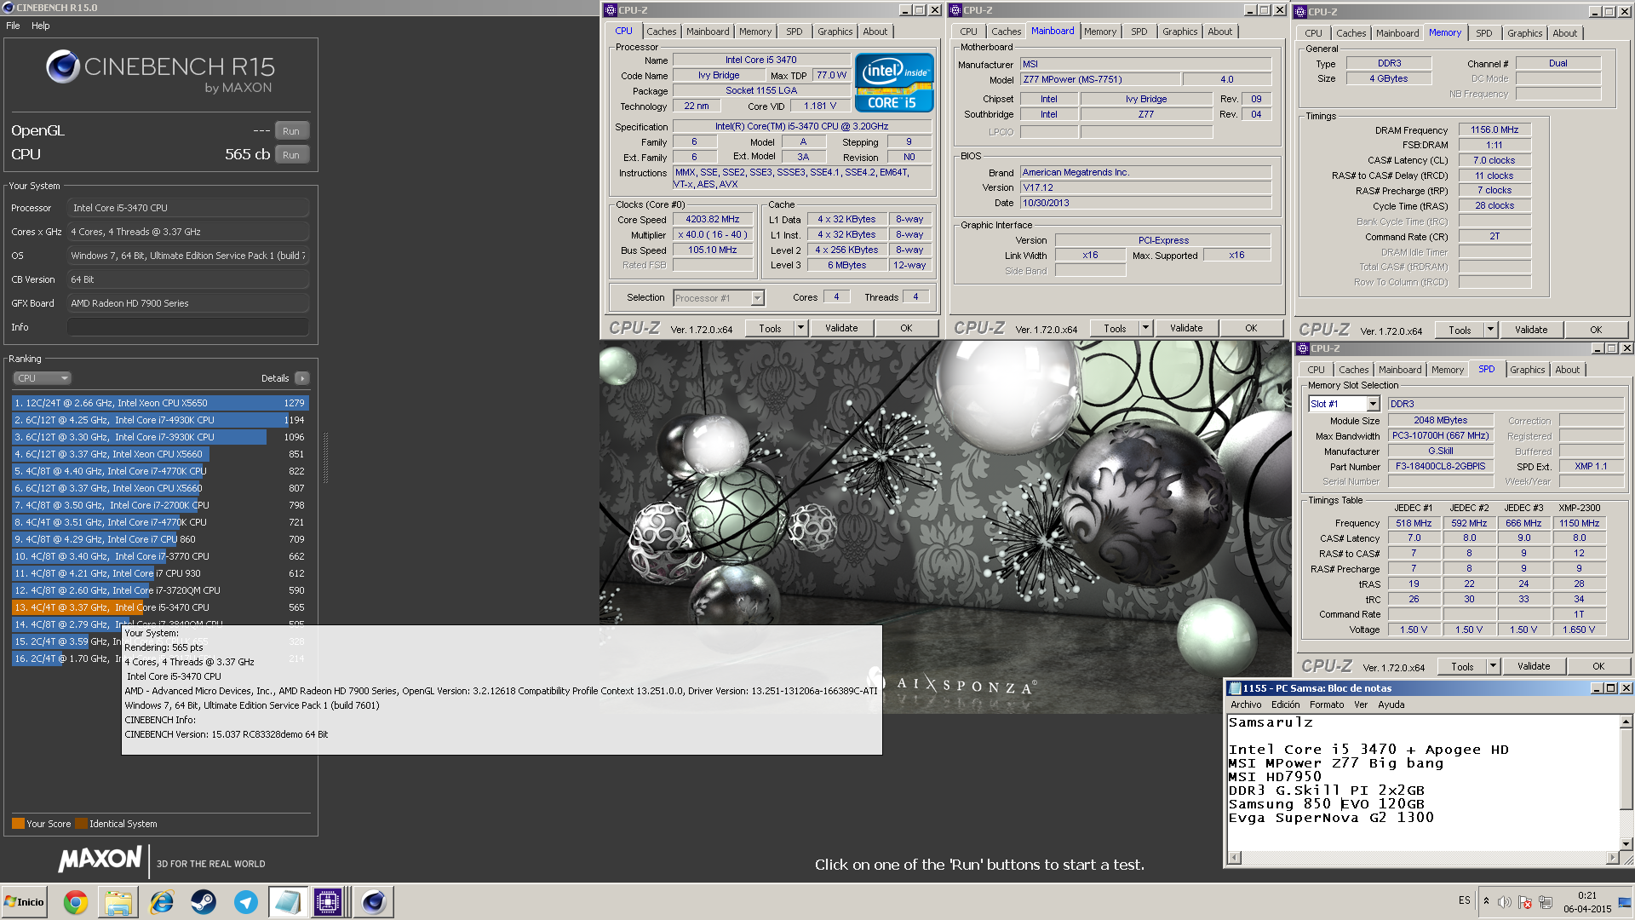The image size is (1635, 920).
Task: Select ranking row 1 Intel Xeon CPU X5650
Action: point(160,403)
